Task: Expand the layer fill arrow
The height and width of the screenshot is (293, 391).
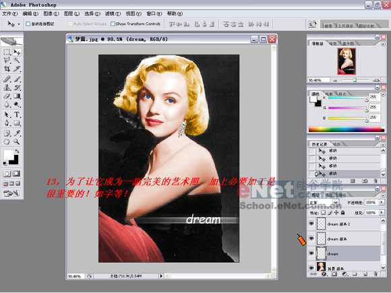Action: (x=382, y=213)
